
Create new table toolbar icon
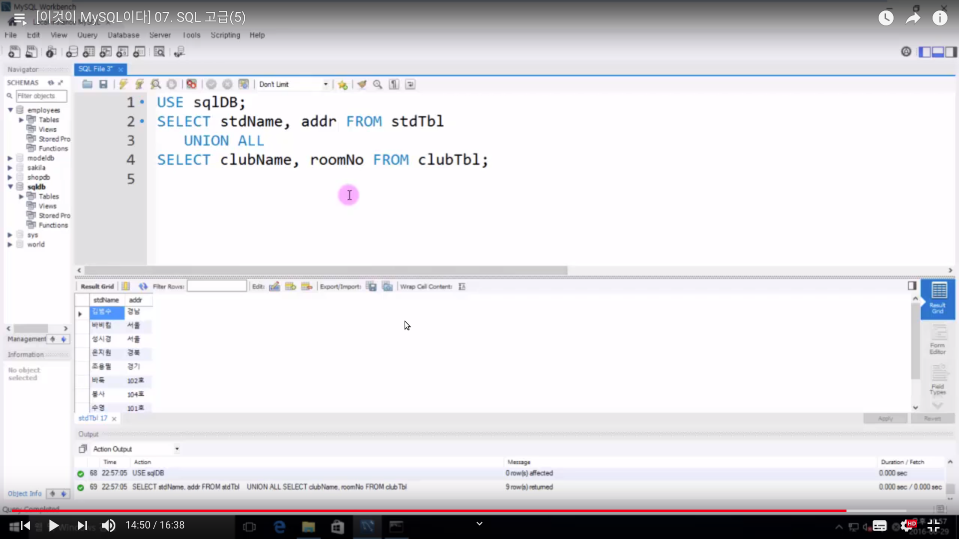(x=89, y=51)
